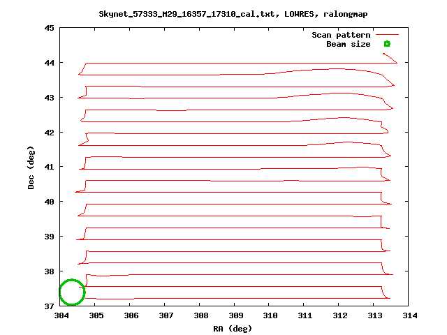Image resolution: width=447 pixels, height=335 pixels.
Task: Click the RA axis value 314
Action: pos(410,315)
